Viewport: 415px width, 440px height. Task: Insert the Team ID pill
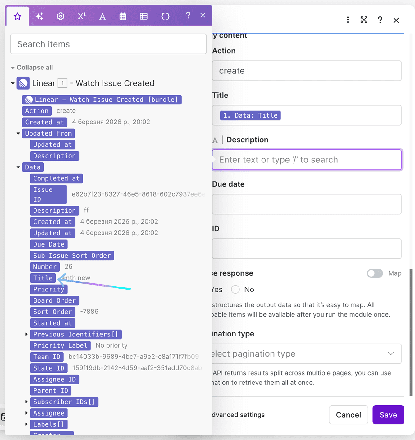pos(47,357)
